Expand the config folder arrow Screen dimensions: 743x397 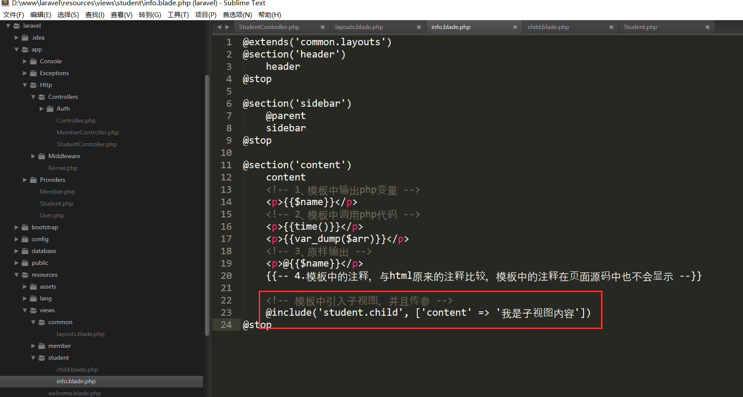17,239
